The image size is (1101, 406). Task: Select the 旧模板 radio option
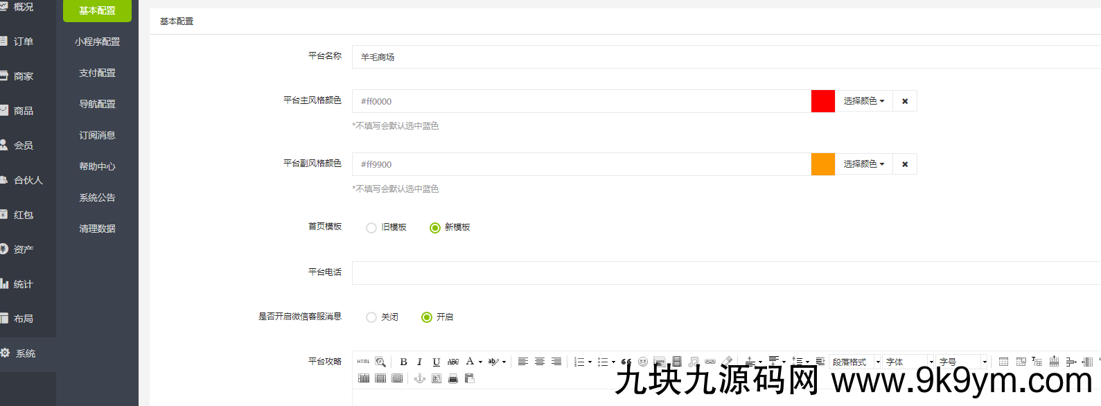pyautogui.click(x=371, y=228)
